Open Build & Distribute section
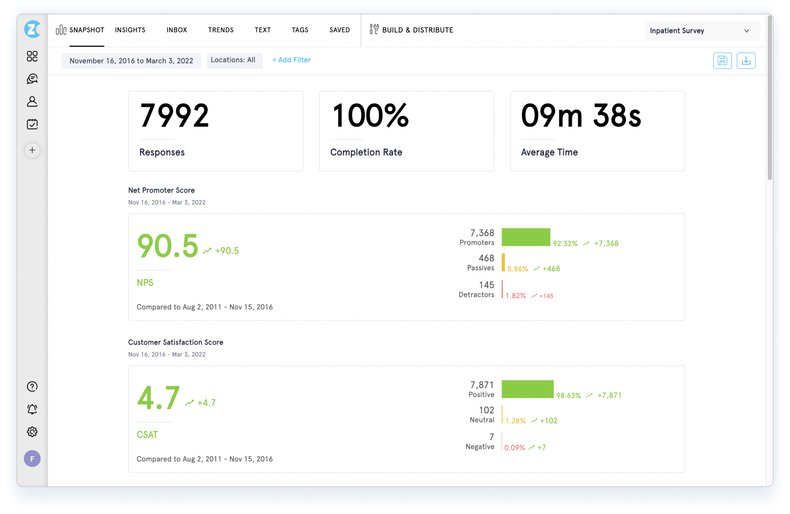790x514 pixels. point(418,30)
